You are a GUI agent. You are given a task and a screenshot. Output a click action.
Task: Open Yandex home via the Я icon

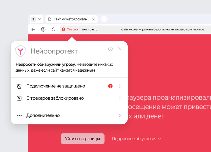(x=43, y=29)
